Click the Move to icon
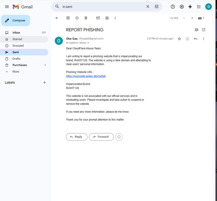 pyautogui.click(x=107, y=18)
